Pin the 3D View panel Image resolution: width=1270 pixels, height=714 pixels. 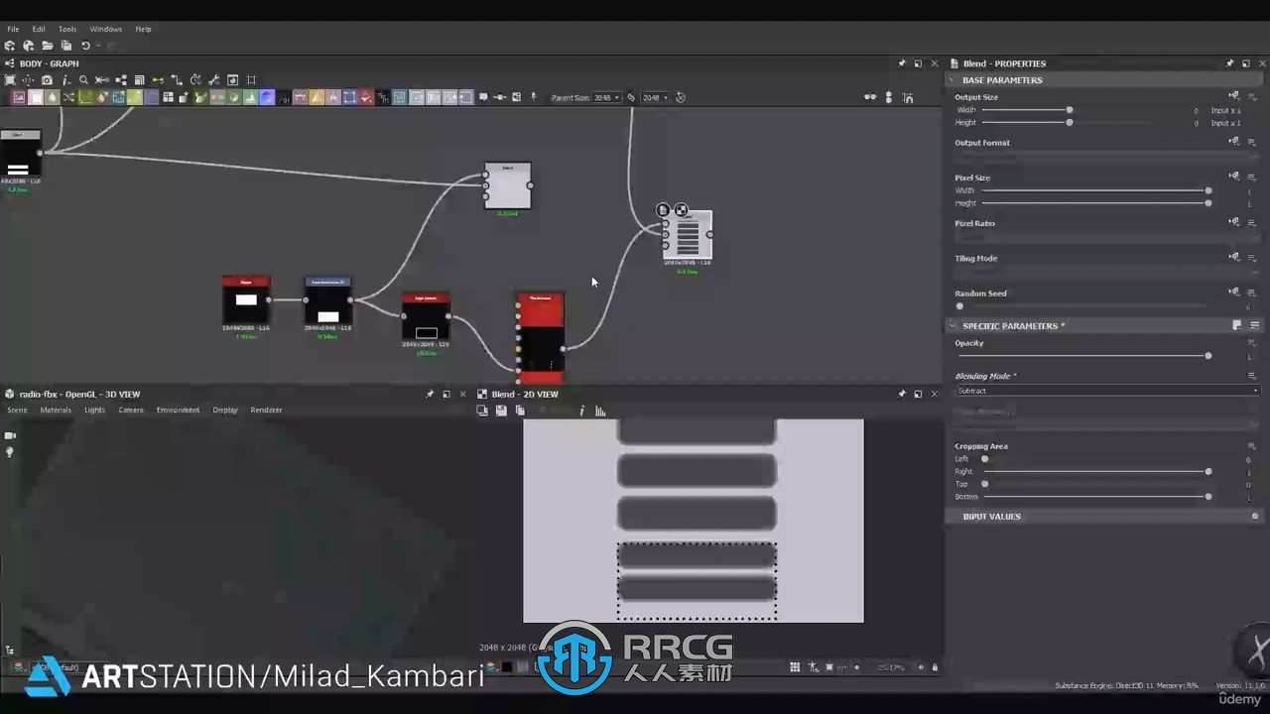point(430,394)
